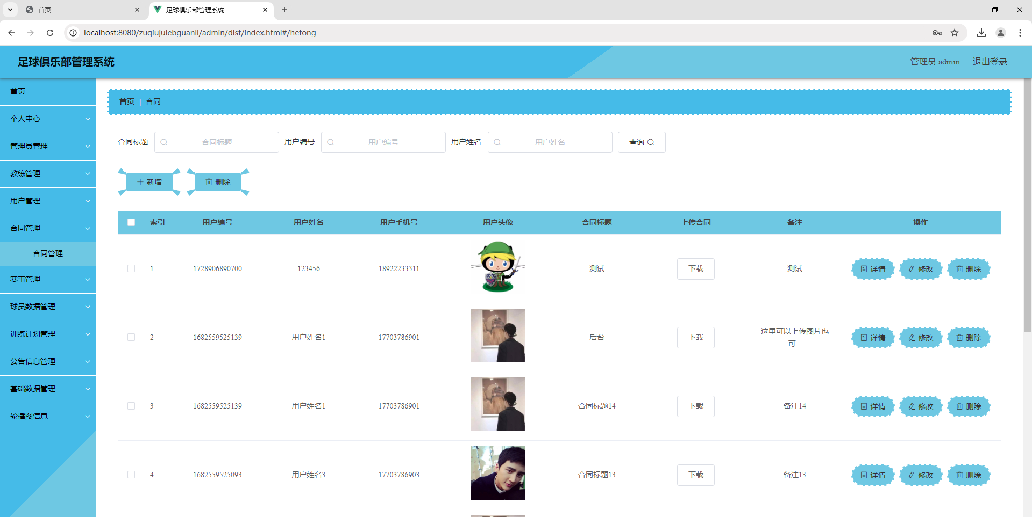Check the checkbox for row 2
The height and width of the screenshot is (517, 1032).
[x=131, y=337]
